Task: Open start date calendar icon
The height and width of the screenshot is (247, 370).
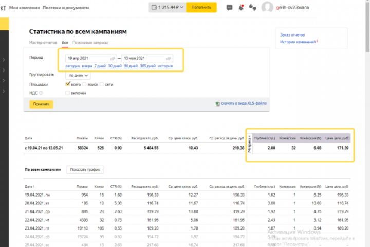Action: (113, 58)
